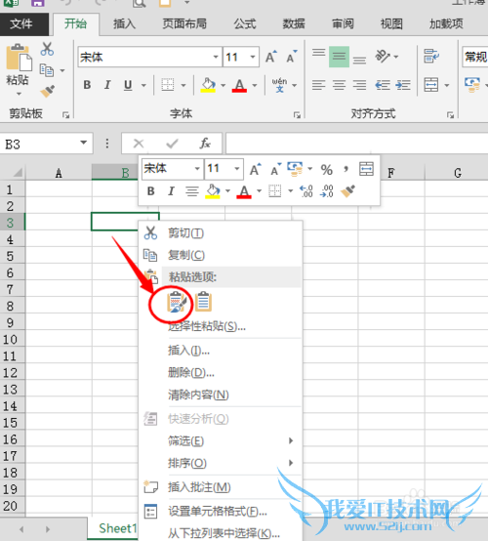
Task: Switch to the 插入 ribbon tab
Action: pos(125,23)
